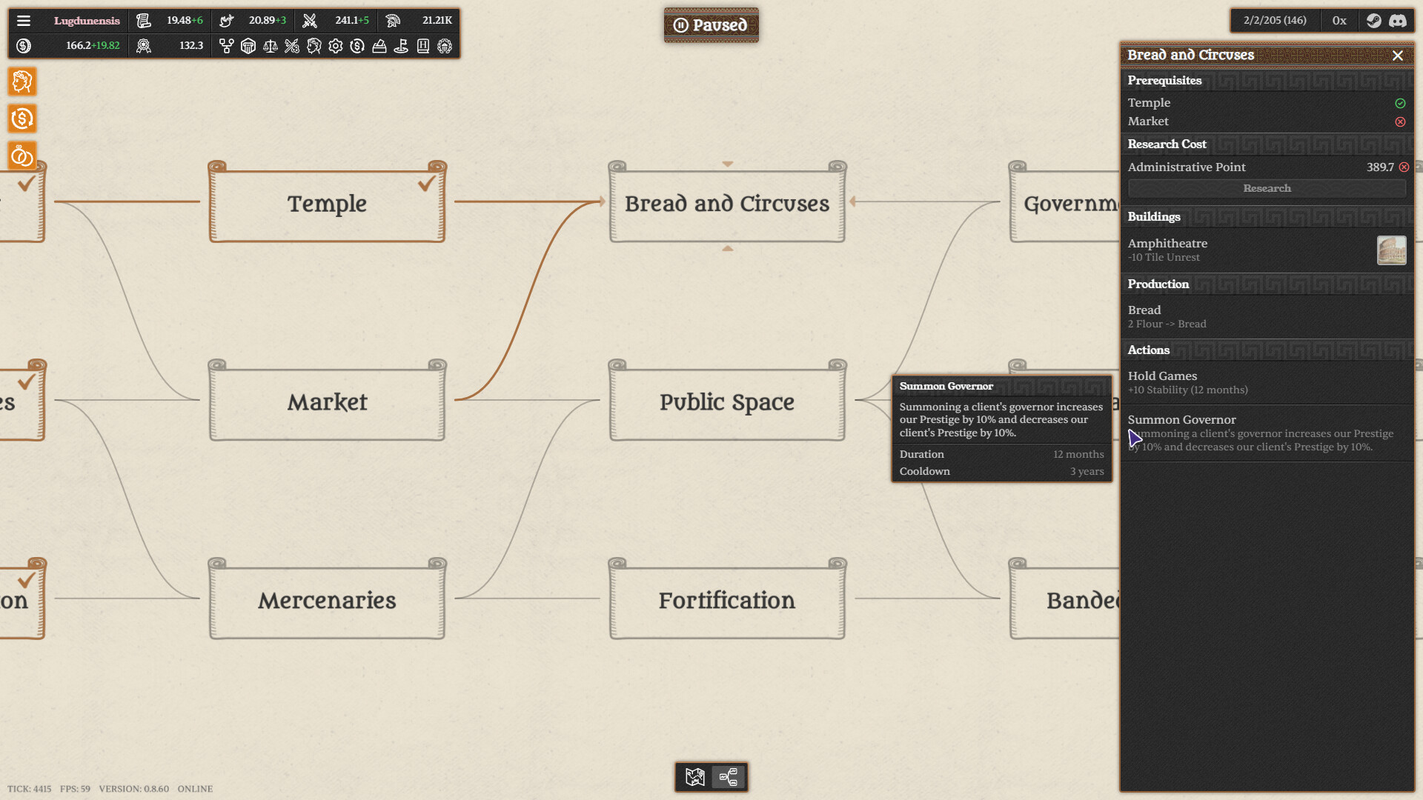1423x800 pixels.
Task: Click the 0x game speed indicator
Action: (1339, 21)
